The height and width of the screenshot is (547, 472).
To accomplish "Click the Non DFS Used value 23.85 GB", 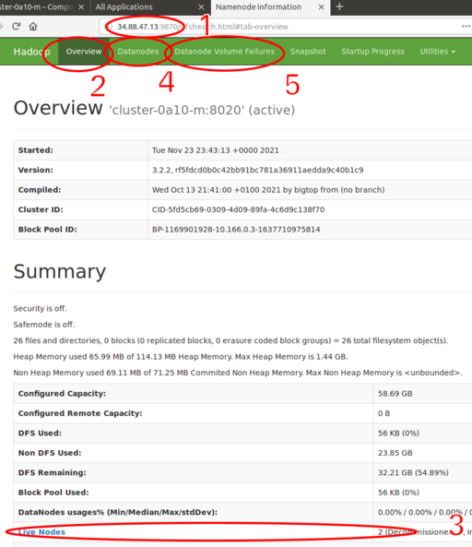I will 395,453.
